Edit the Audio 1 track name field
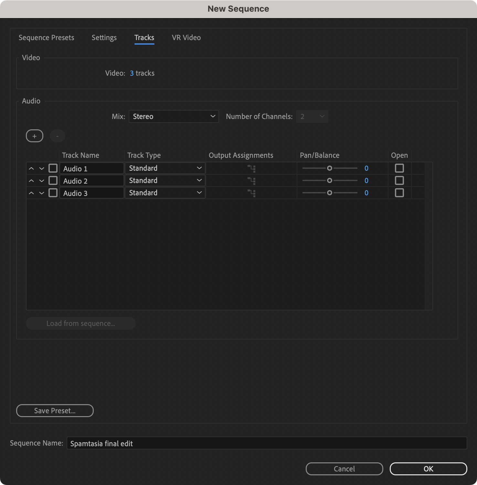477x485 pixels. click(x=92, y=168)
